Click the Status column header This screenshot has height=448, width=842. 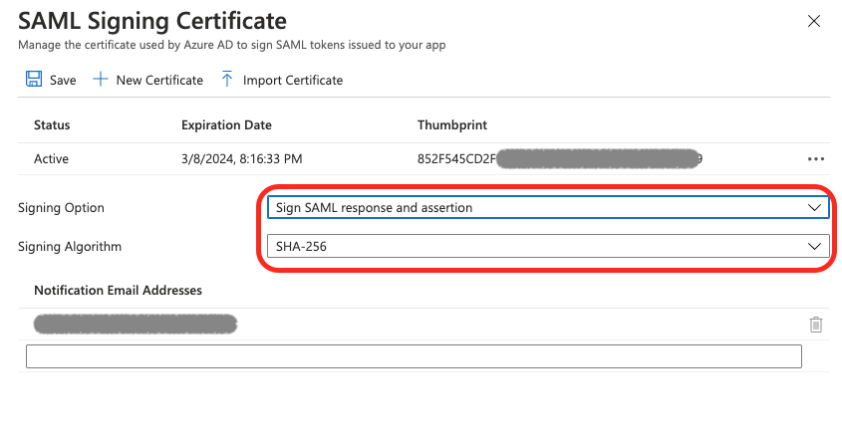coord(52,125)
